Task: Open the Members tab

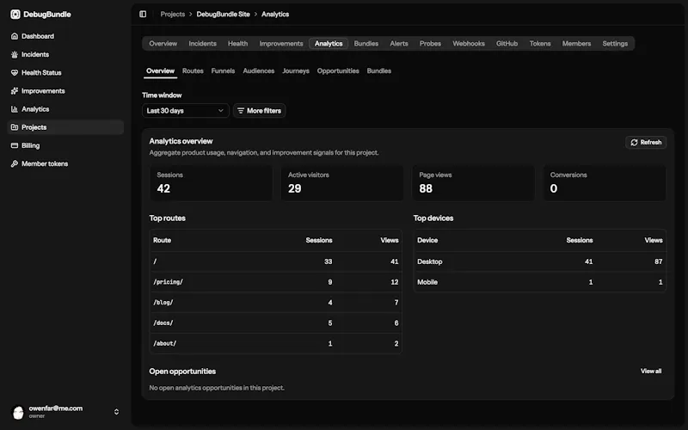Action: (576, 44)
